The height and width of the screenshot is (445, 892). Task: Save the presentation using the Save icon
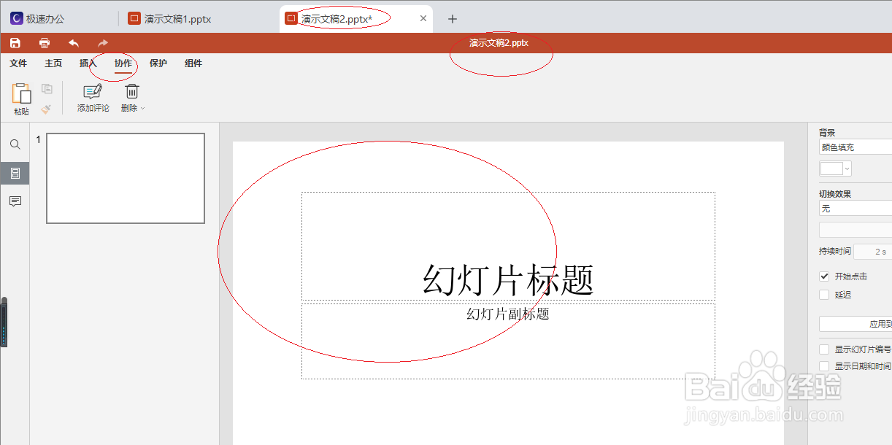click(x=15, y=42)
